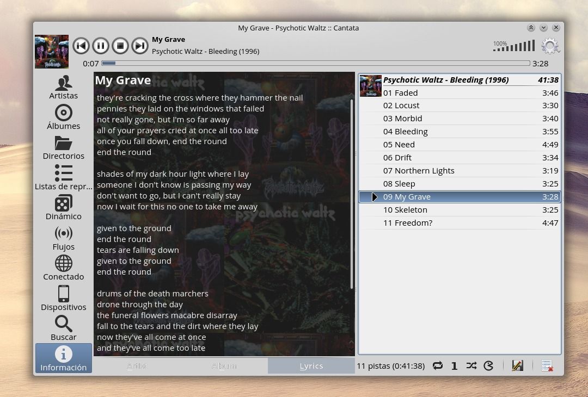Pause the current track
Screen dimensions: 588x397
tap(101, 46)
